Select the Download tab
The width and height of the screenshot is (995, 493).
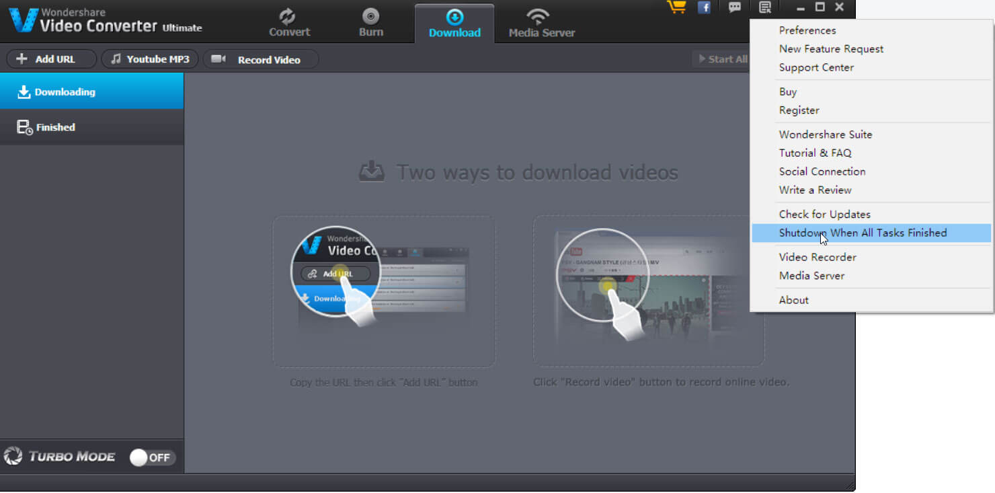(x=454, y=24)
